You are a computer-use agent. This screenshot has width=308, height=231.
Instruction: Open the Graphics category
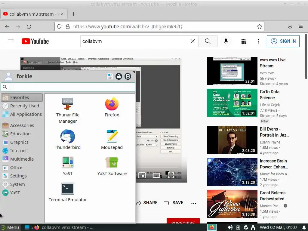click(22, 142)
